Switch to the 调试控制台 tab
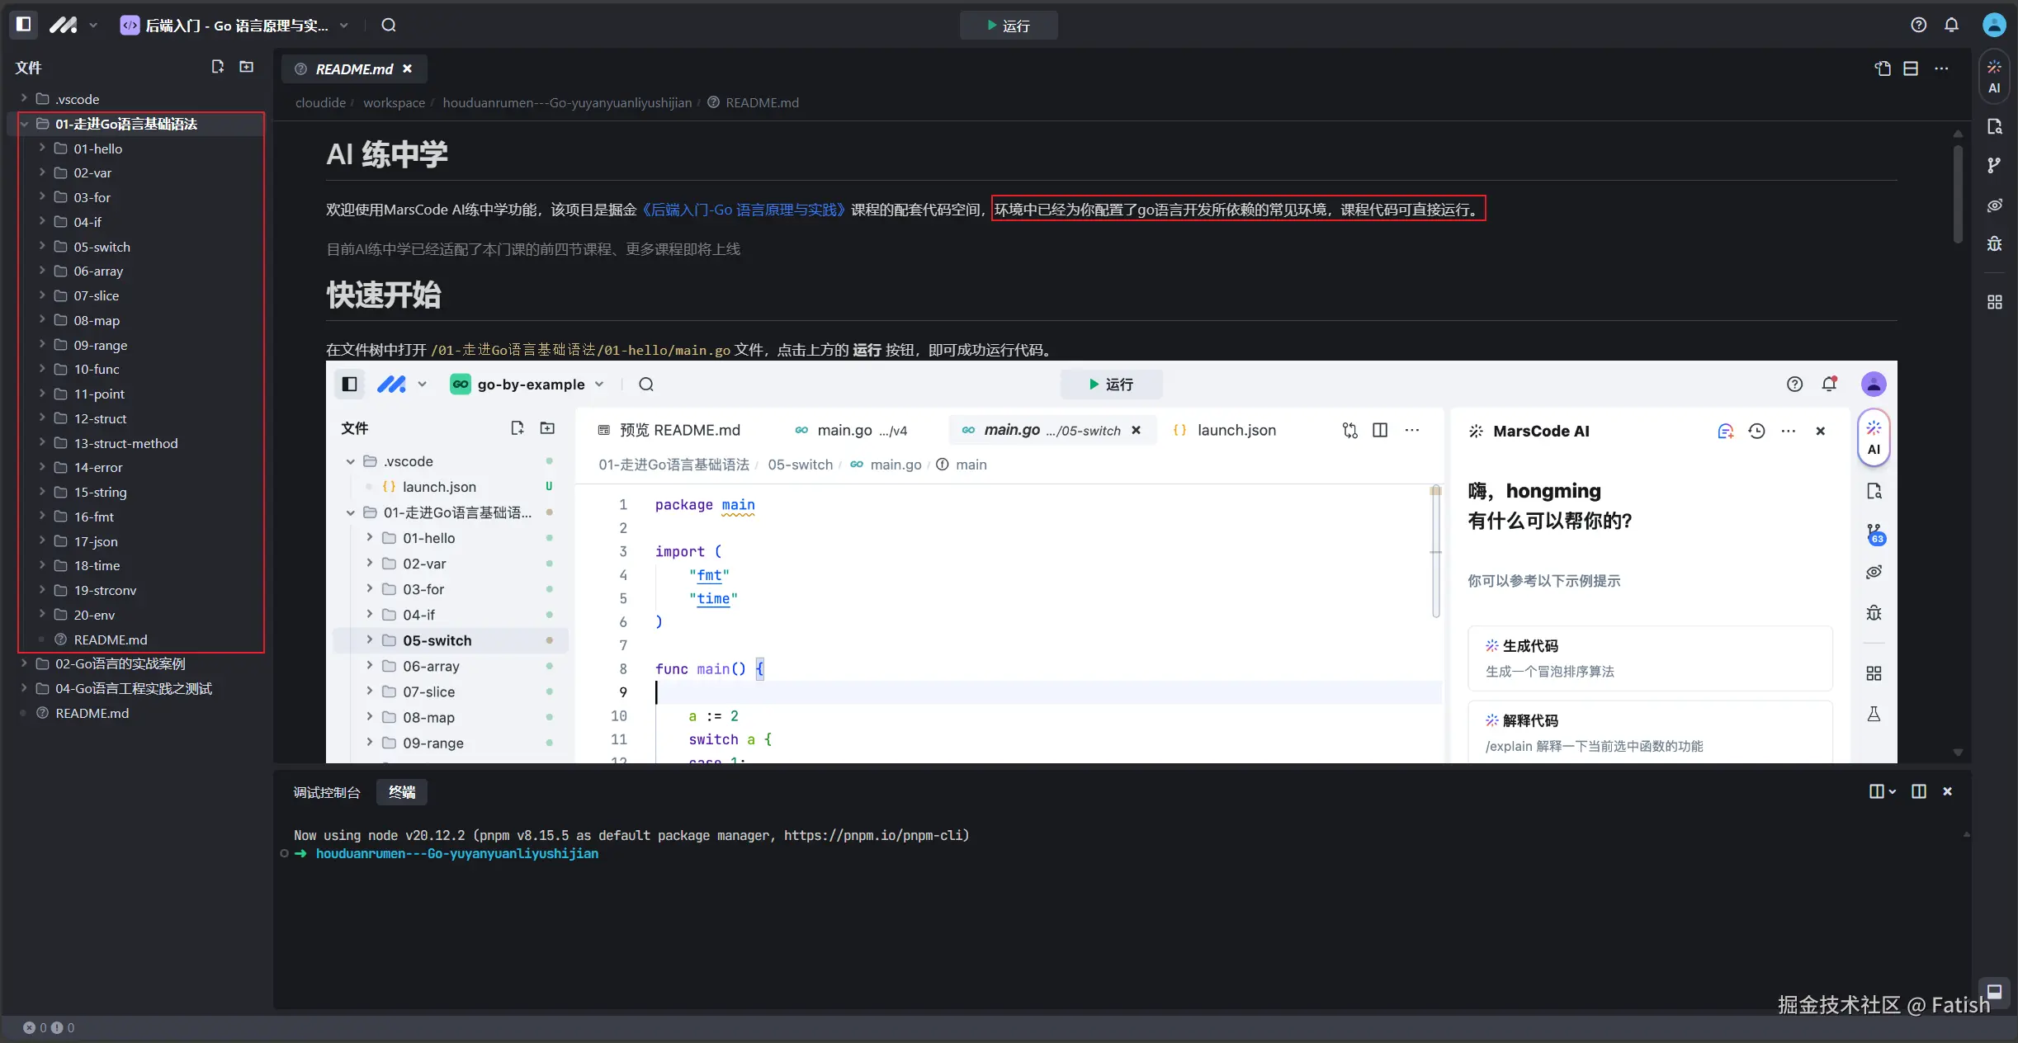The height and width of the screenshot is (1043, 2018). pyautogui.click(x=327, y=792)
